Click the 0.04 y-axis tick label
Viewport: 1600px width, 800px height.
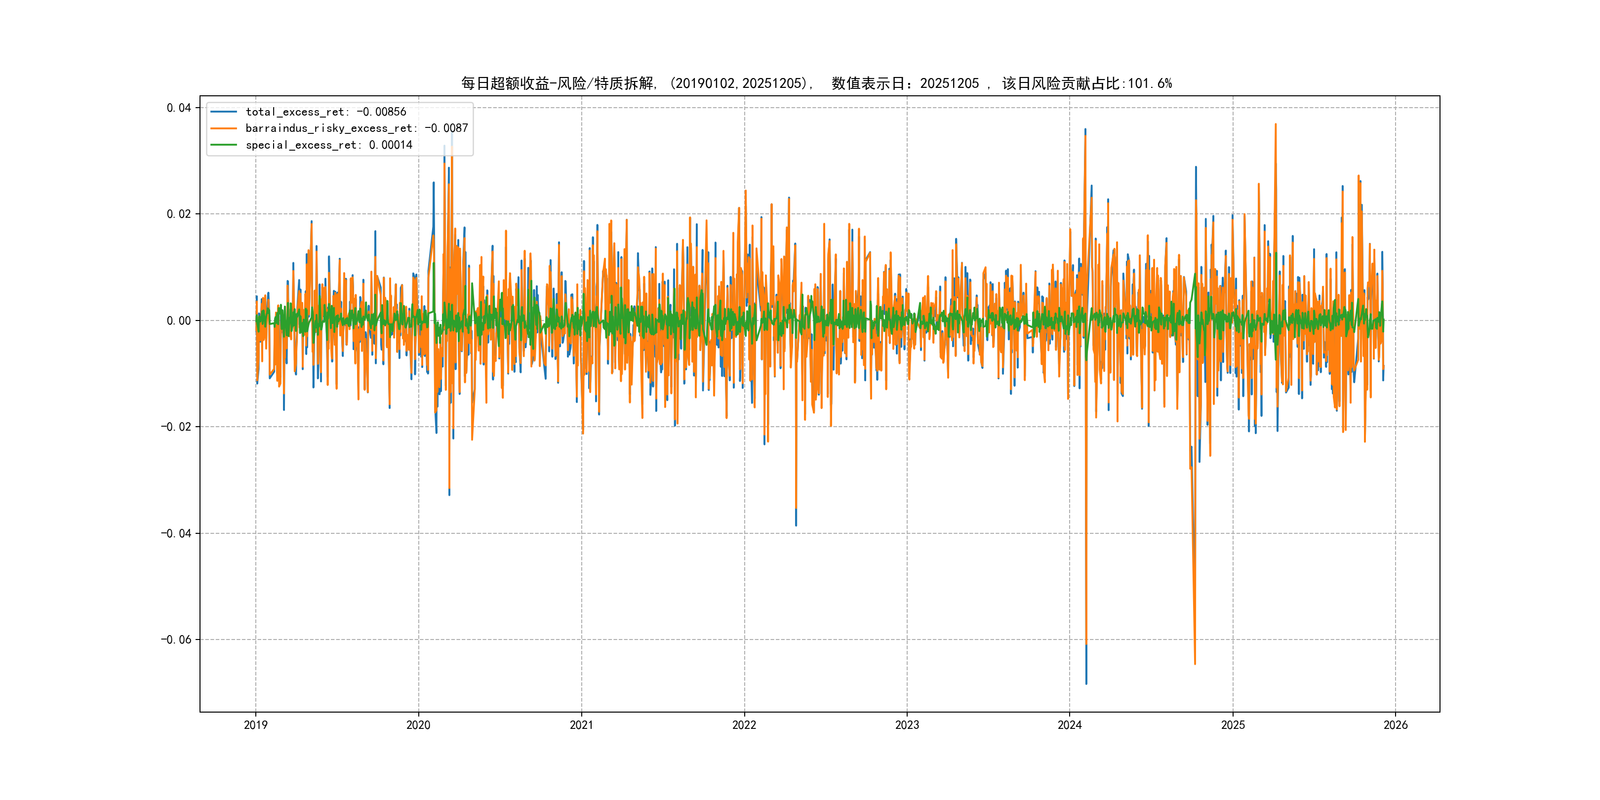[x=178, y=108]
